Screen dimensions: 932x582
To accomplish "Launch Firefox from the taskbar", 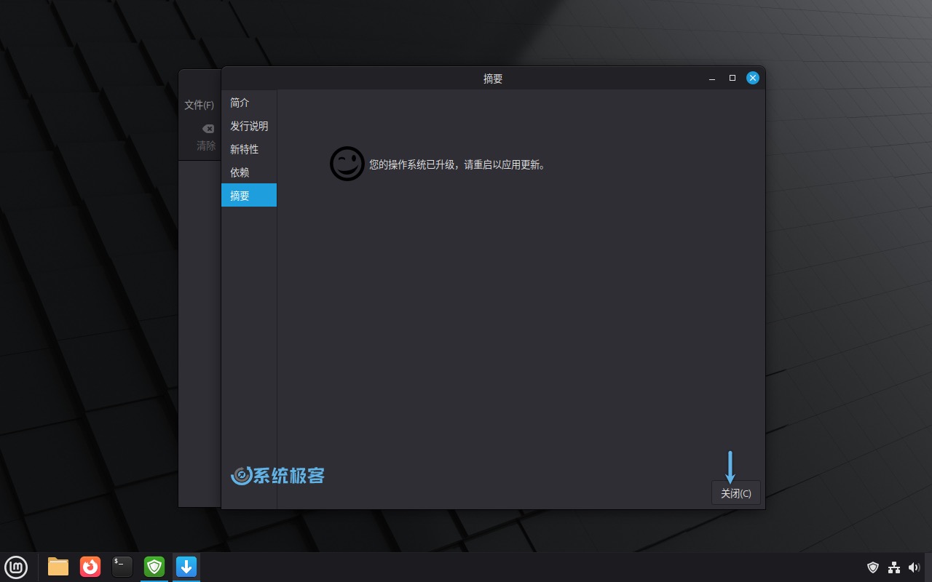I will [90, 567].
